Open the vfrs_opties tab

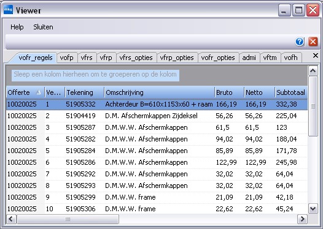[136, 58]
